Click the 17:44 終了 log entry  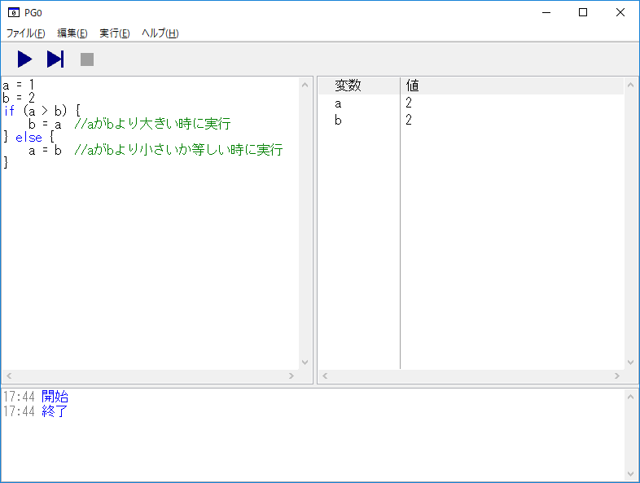click(x=36, y=411)
